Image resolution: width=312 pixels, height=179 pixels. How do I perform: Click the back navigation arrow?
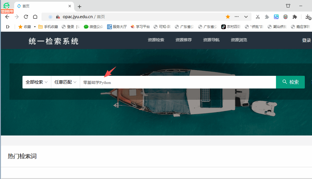point(7,17)
